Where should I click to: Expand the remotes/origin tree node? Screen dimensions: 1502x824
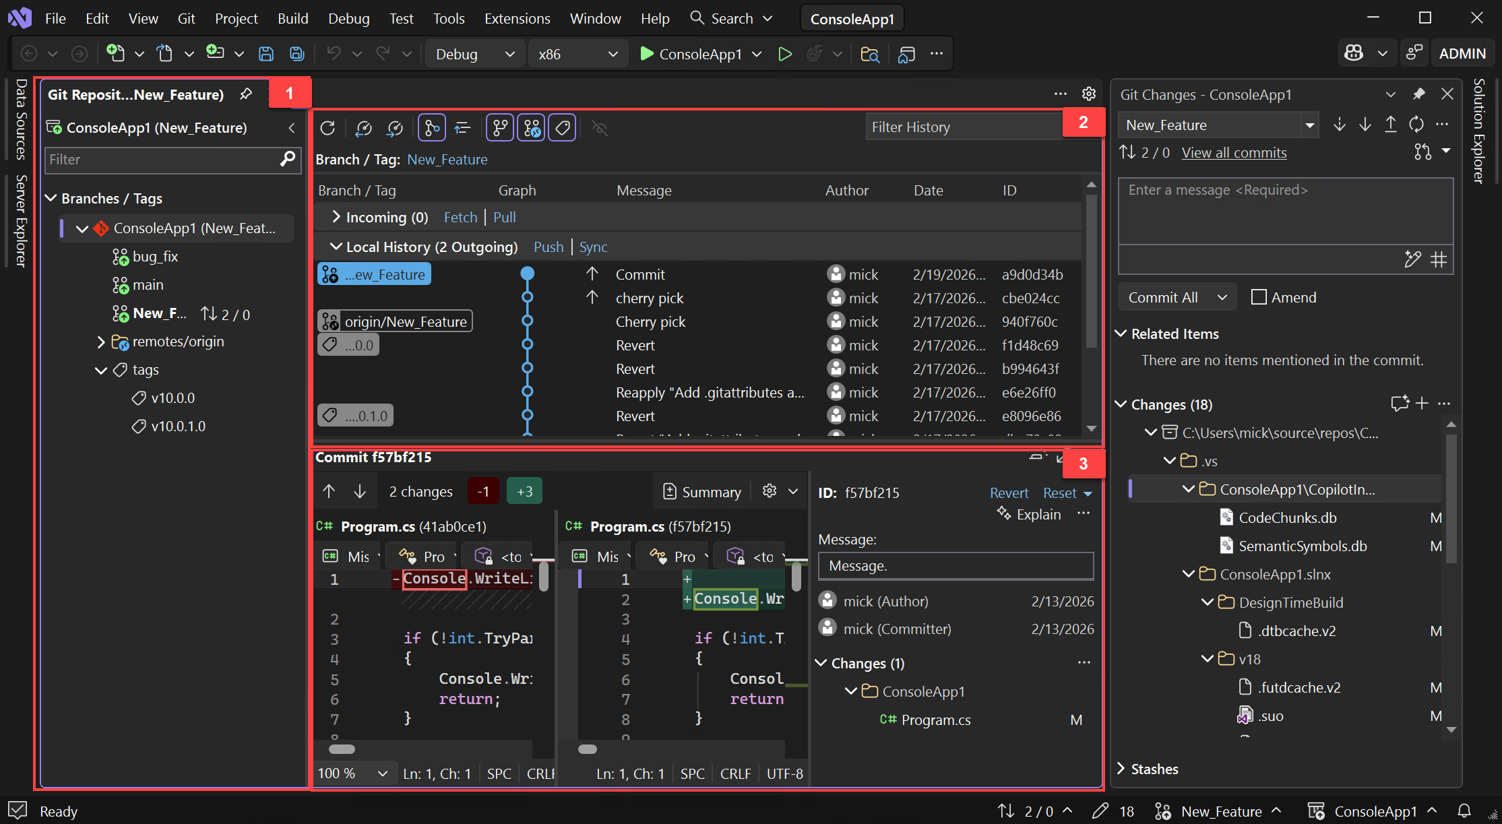click(101, 342)
